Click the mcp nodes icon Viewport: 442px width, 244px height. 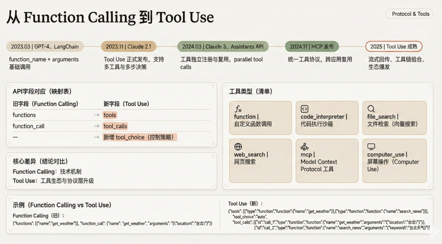click(x=304, y=146)
